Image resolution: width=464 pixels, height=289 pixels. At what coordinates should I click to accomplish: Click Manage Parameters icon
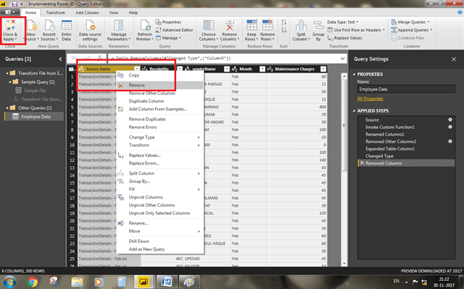(119, 24)
